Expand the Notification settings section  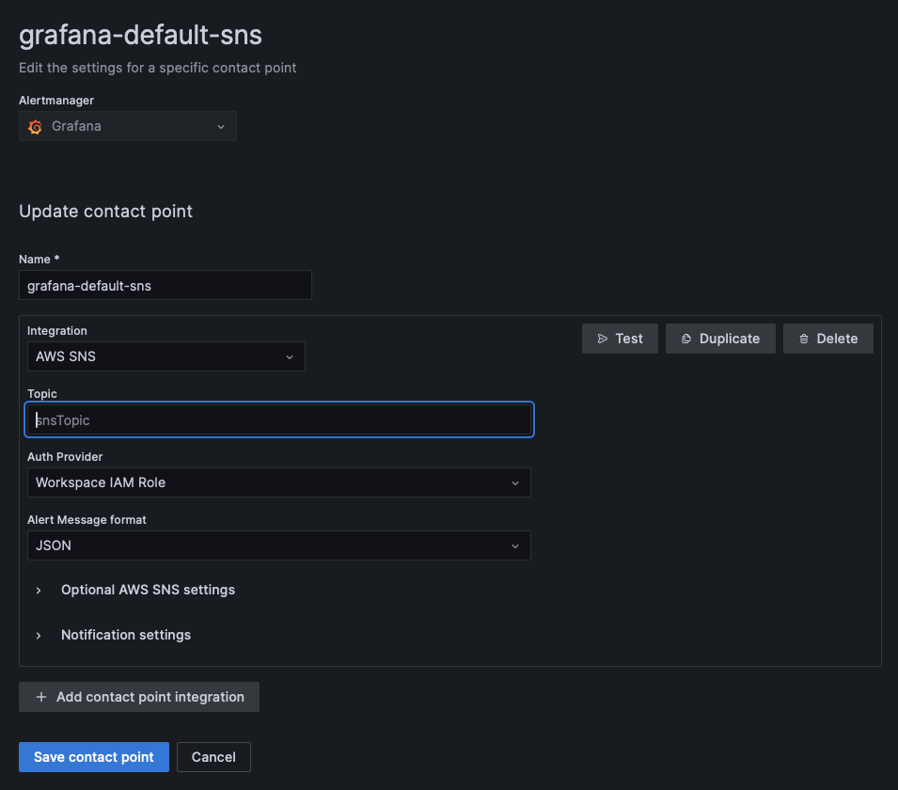tap(126, 635)
